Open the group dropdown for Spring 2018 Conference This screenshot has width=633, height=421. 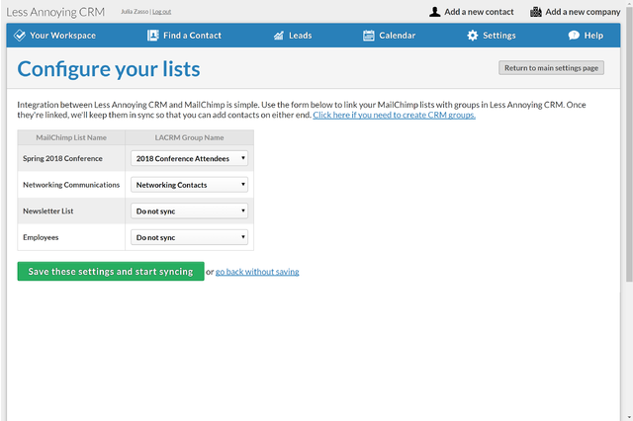point(189,158)
